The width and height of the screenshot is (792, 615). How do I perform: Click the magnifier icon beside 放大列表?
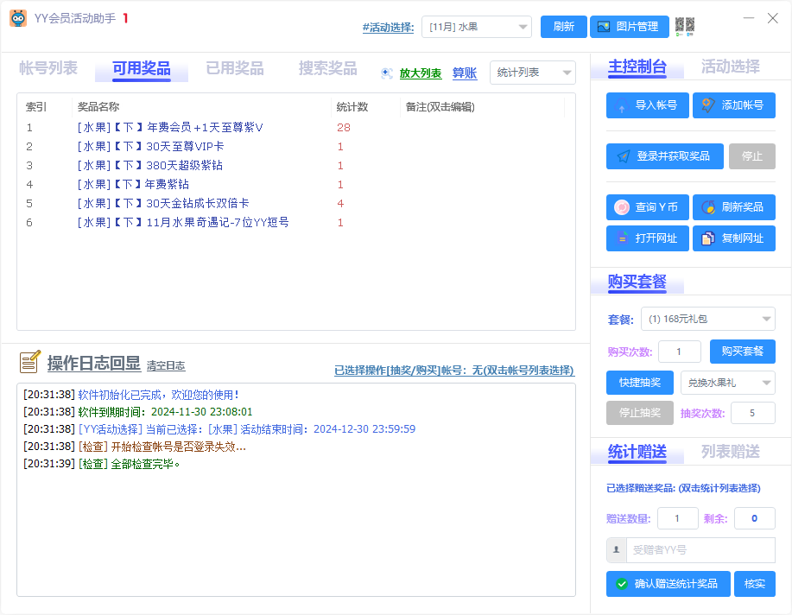click(387, 73)
